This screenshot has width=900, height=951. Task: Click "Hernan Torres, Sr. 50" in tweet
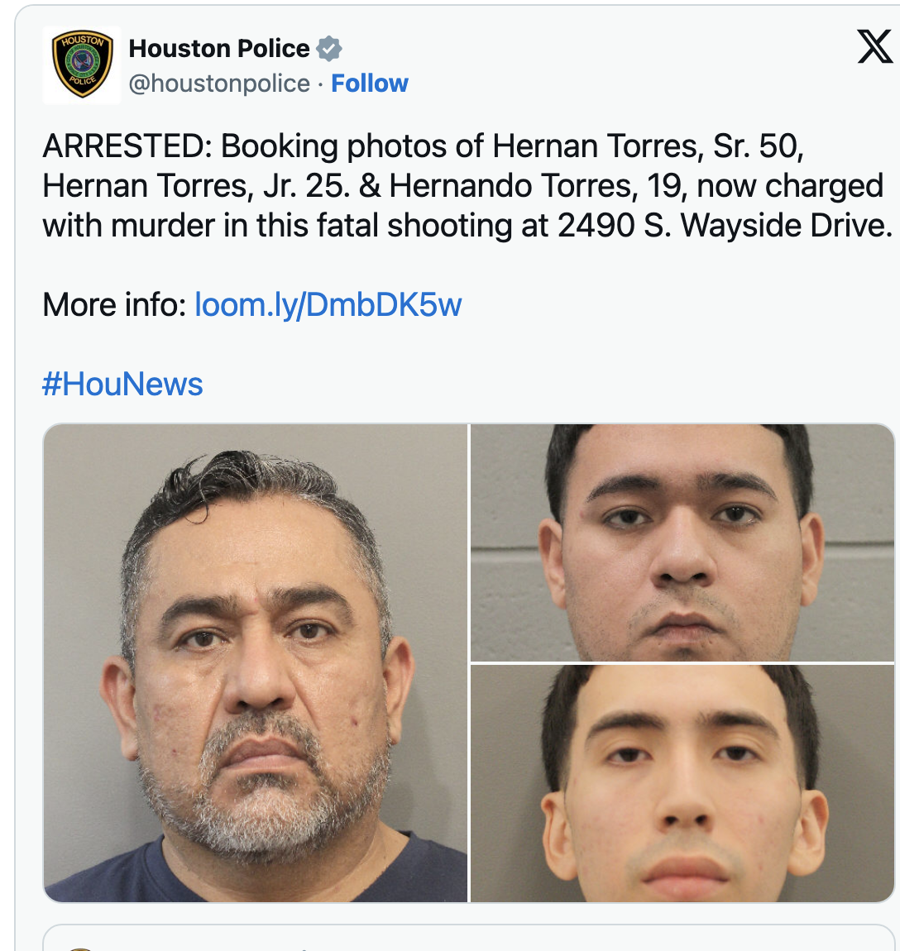pos(648,146)
